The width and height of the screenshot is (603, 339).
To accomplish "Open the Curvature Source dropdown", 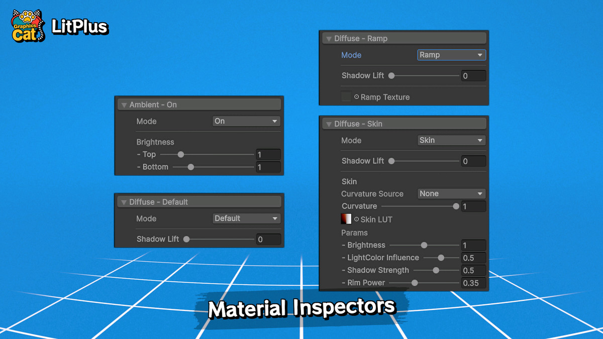I will [451, 193].
